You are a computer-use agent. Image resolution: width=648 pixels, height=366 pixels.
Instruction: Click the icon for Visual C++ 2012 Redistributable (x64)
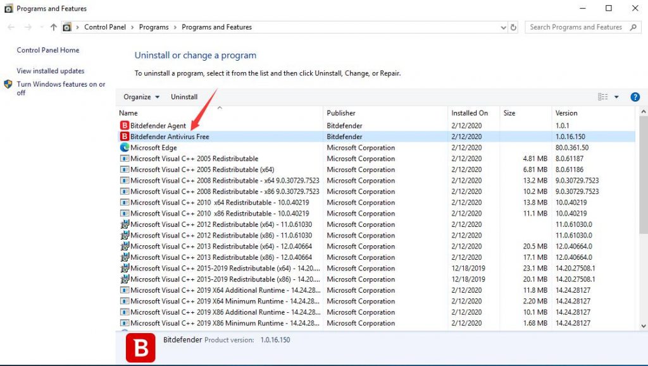pos(125,224)
